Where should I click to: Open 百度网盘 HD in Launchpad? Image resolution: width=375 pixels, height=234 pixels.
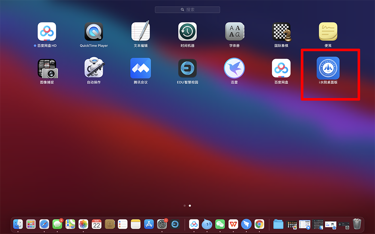(x=47, y=32)
